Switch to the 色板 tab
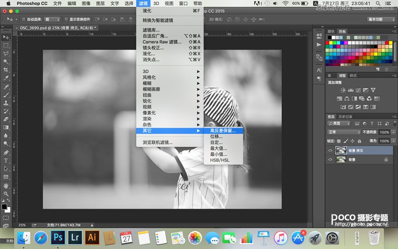The height and width of the screenshot is (249, 398). (342, 31)
